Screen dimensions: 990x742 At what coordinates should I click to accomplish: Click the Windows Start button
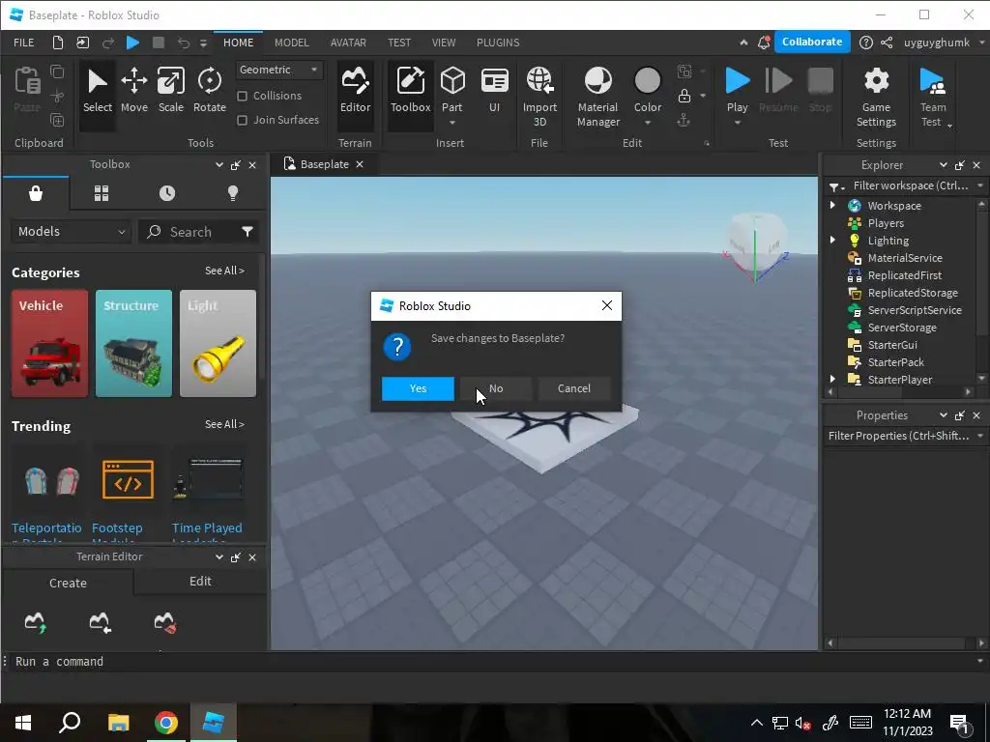pos(23,723)
